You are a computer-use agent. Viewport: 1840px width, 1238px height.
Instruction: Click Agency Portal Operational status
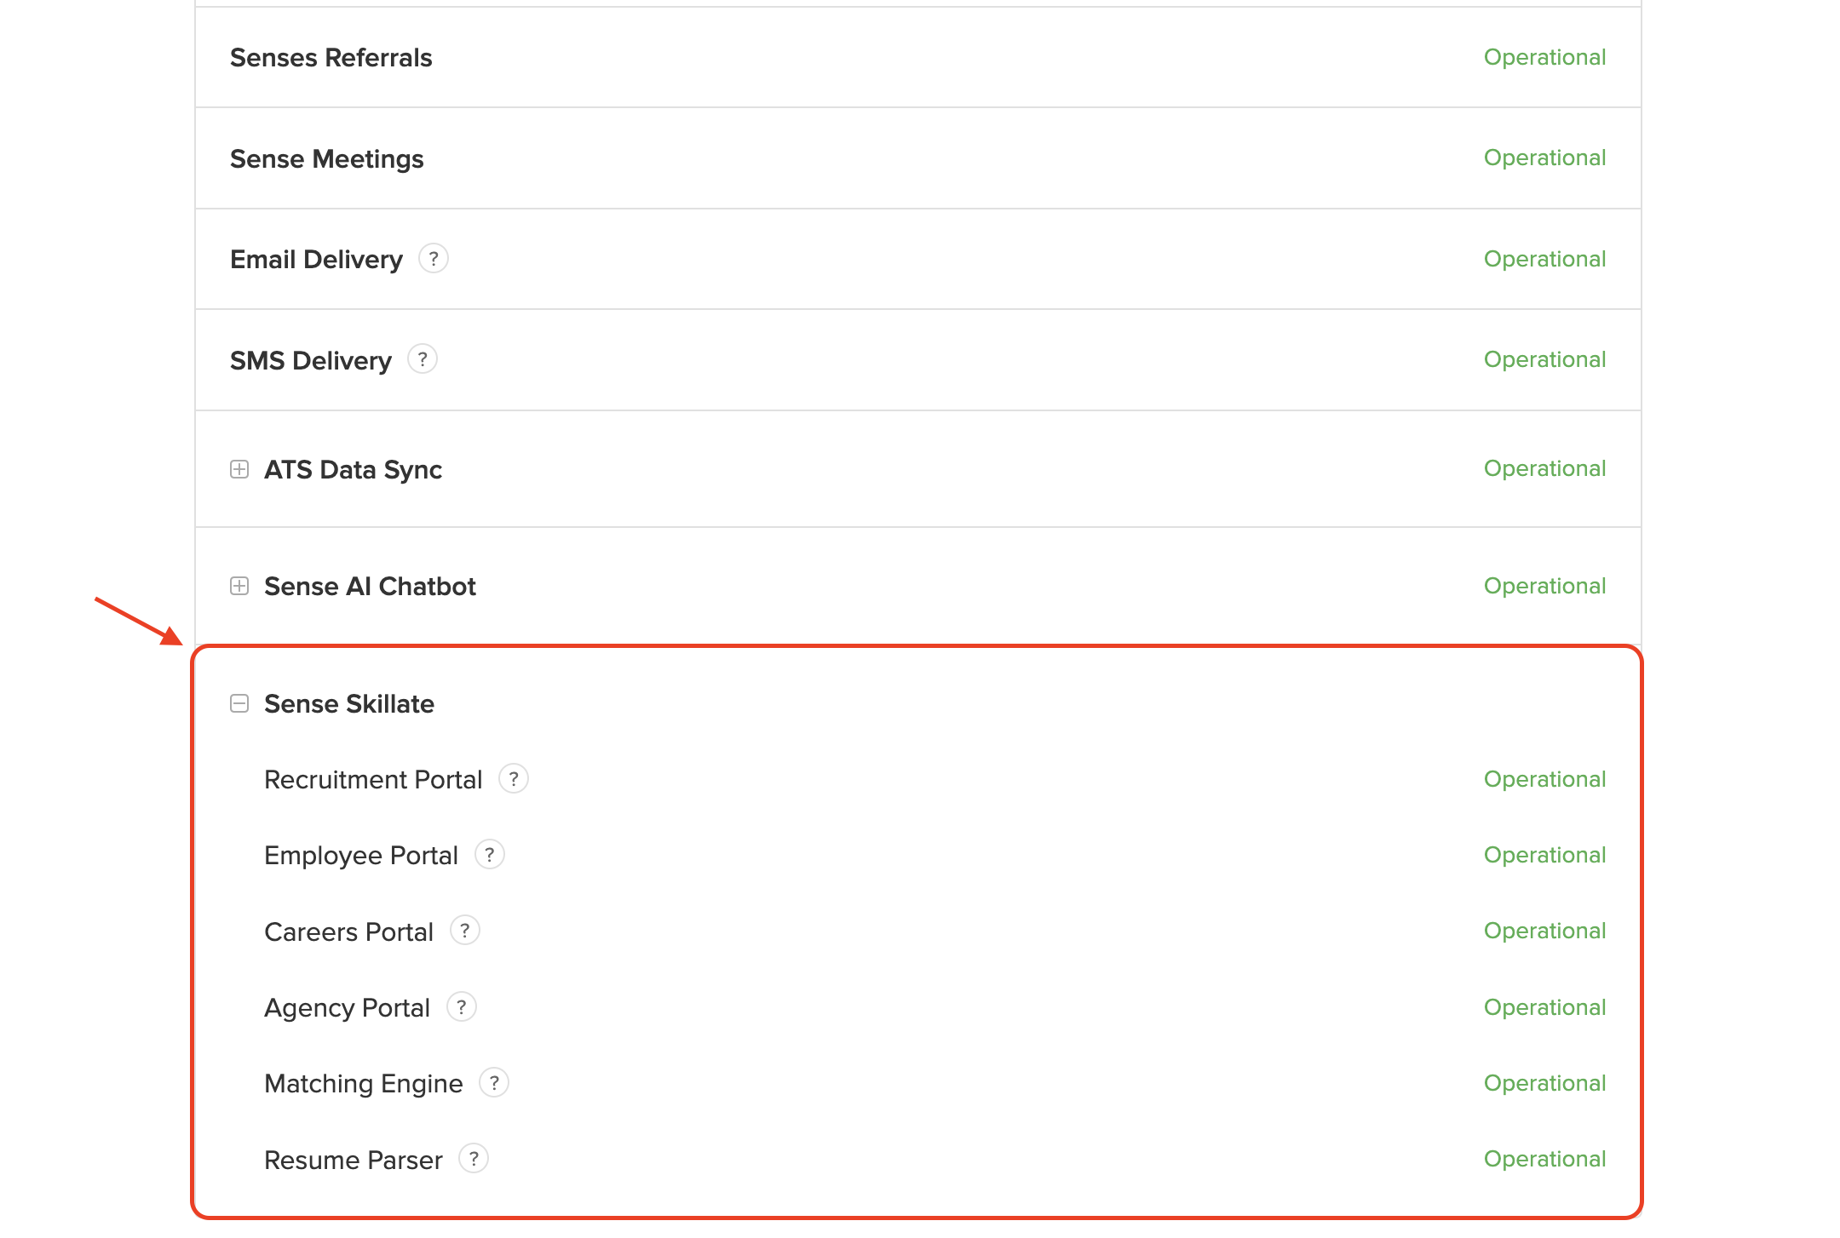coord(1544,1007)
